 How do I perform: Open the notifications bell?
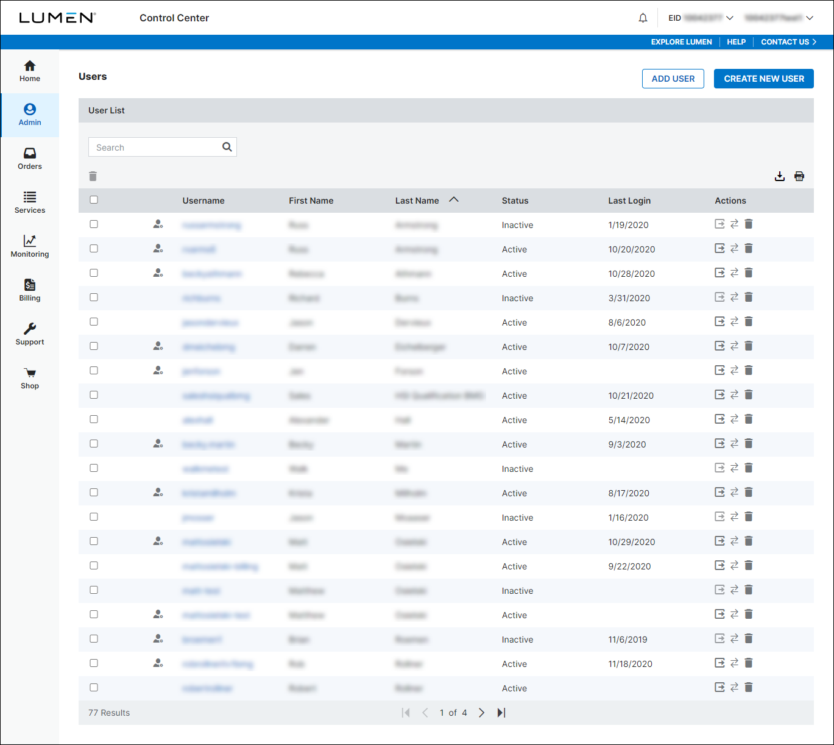643,18
